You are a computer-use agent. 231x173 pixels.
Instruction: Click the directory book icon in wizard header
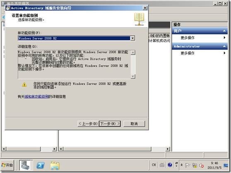coord(139,19)
